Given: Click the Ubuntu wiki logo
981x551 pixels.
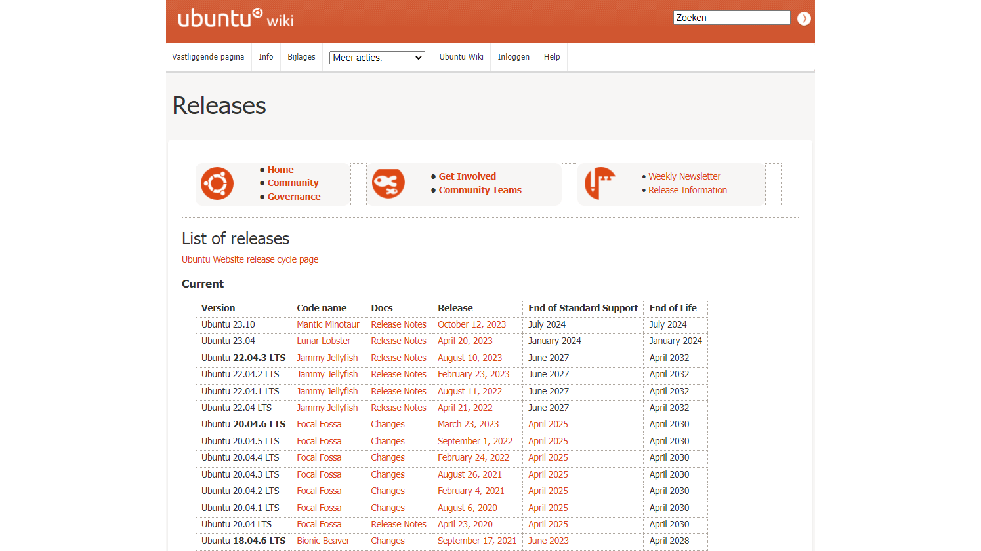Looking at the screenshot, I should 236,18.
